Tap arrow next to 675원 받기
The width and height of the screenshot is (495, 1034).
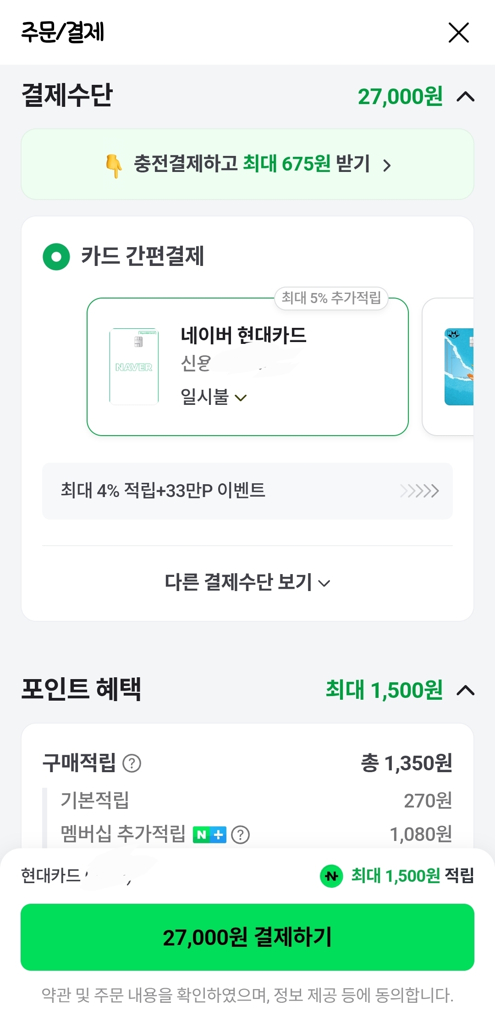pyautogui.click(x=387, y=166)
